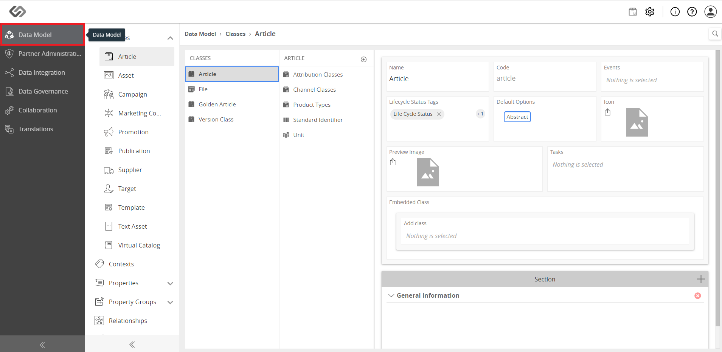Upload a preview image via its share icon
The image size is (722, 352).
tap(393, 162)
